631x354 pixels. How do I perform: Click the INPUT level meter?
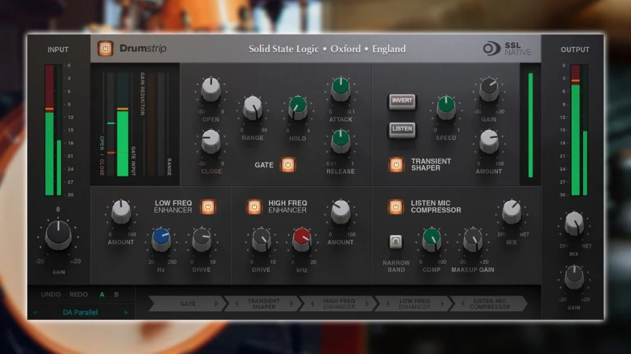pos(54,130)
